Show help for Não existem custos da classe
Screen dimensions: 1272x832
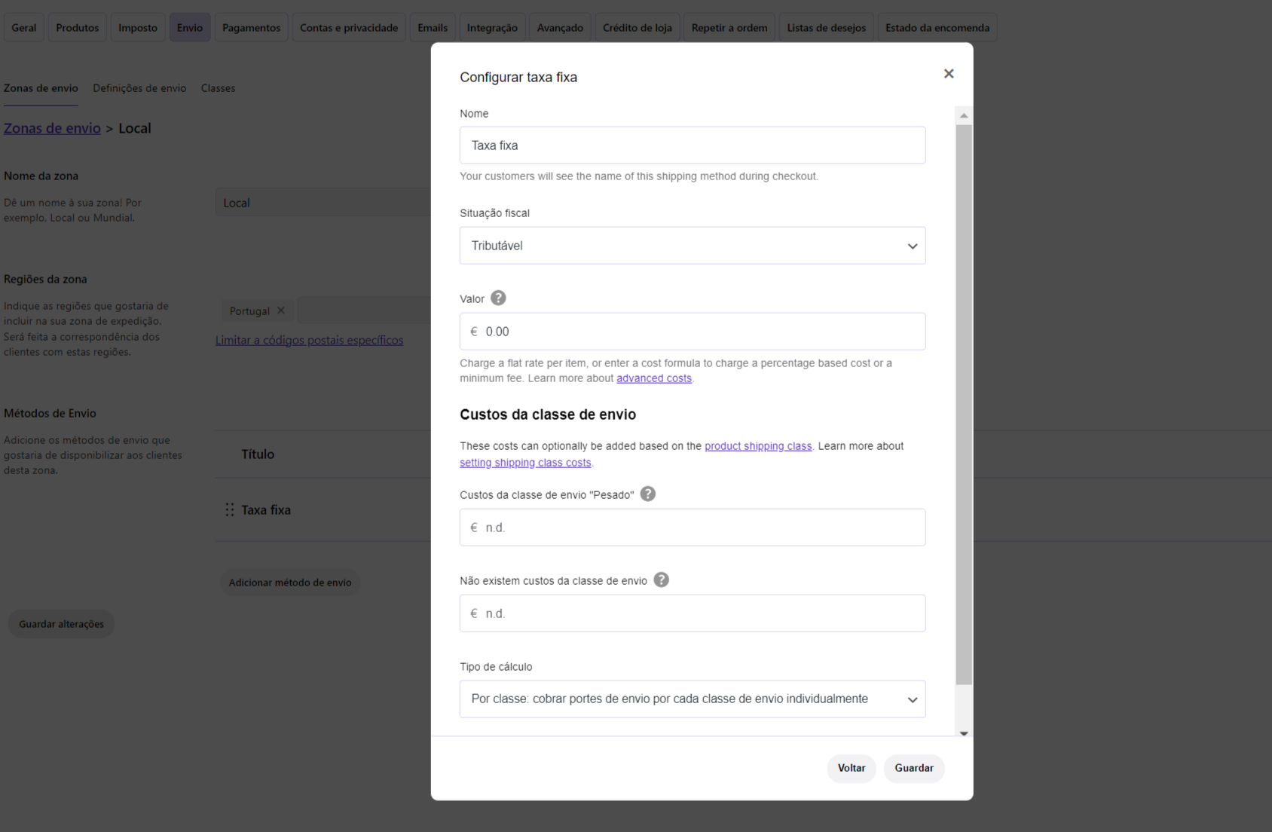[661, 580]
